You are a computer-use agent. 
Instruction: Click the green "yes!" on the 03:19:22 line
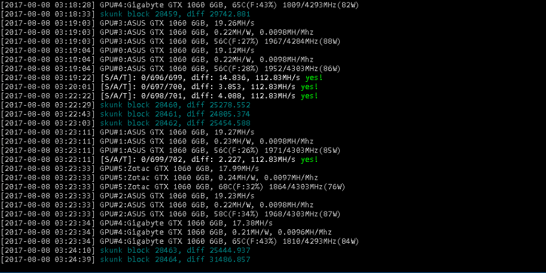pyautogui.click(x=314, y=78)
